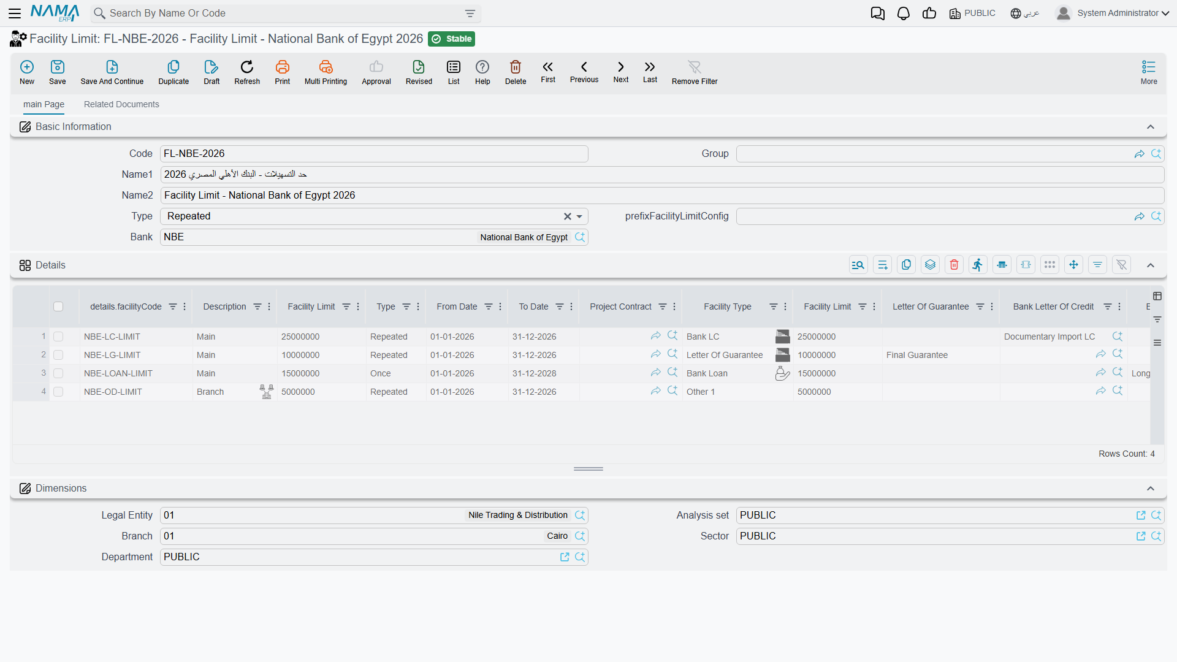1177x662 pixels.
Task: Click in the Search By Name Or Code field
Action: 285,13
